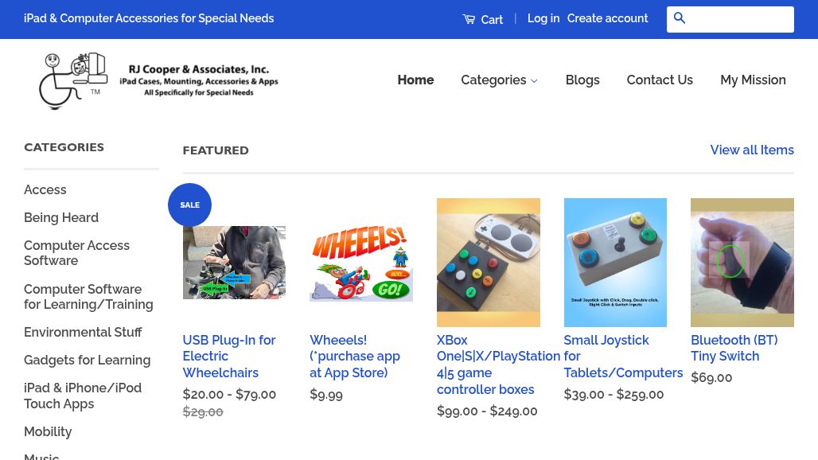Open the Contact Us menu item
Screen dimensions: 818x460
(x=660, y=80)
